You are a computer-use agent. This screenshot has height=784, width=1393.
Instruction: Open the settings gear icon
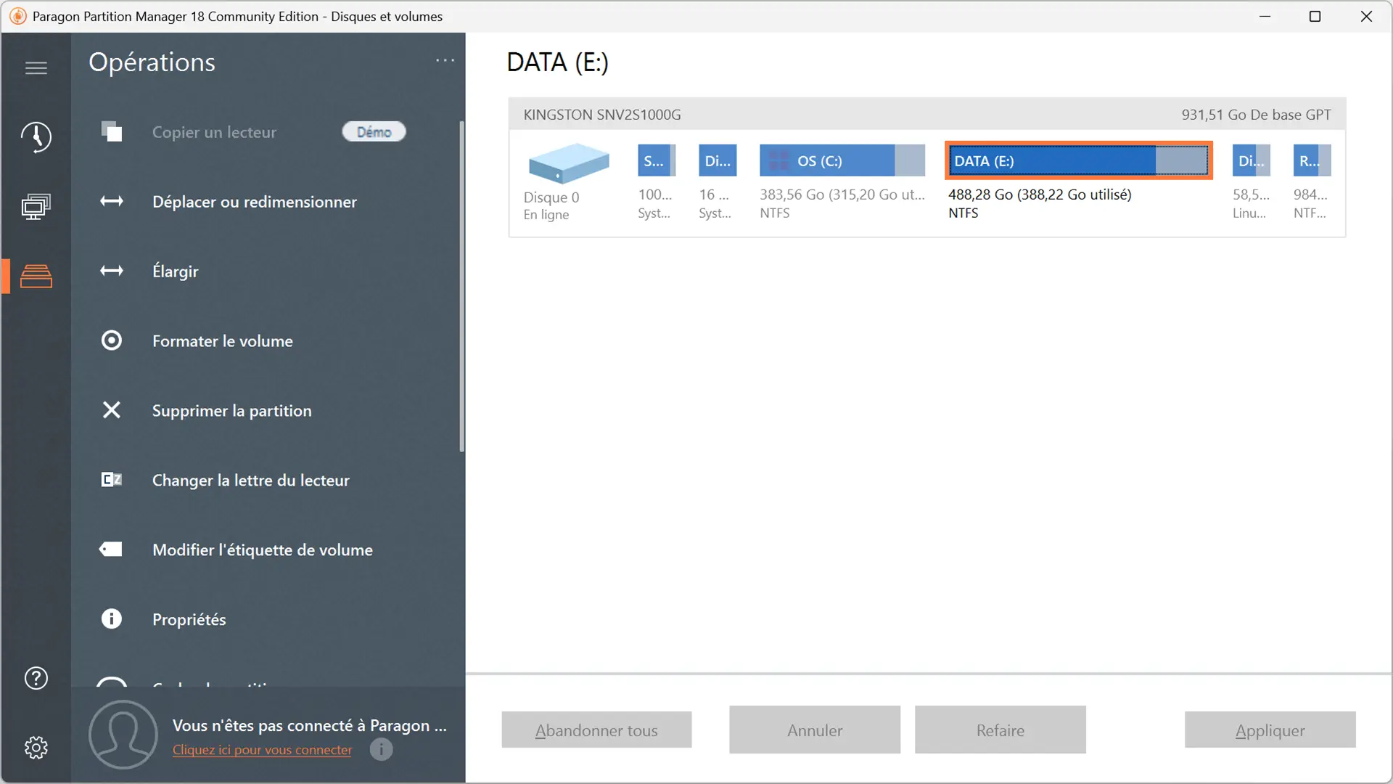pyautogui.click(x=36, y=747)
